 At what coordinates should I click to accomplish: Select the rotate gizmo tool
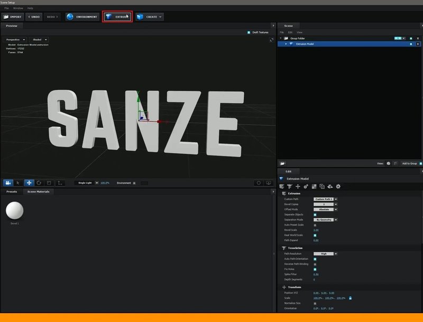(x=39, y=183)
